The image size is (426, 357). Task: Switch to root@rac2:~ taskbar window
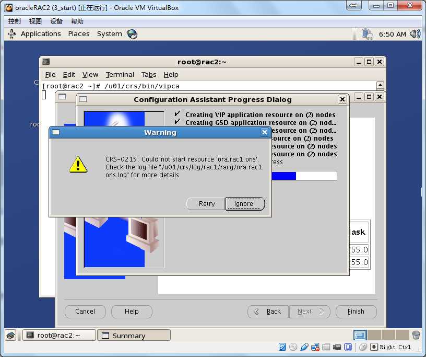click(x=59, y=335)
